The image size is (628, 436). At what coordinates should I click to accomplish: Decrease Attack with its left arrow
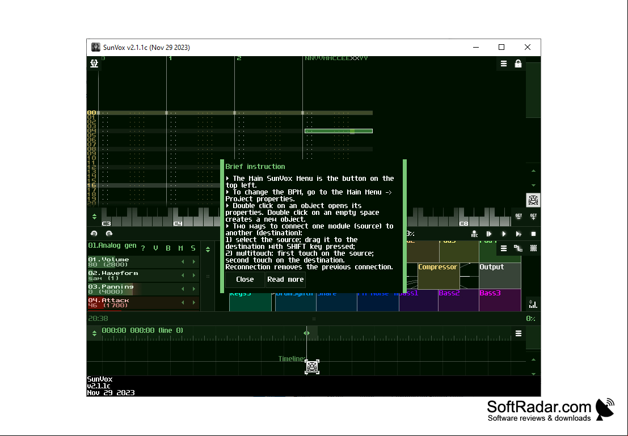tap(183, 303)
